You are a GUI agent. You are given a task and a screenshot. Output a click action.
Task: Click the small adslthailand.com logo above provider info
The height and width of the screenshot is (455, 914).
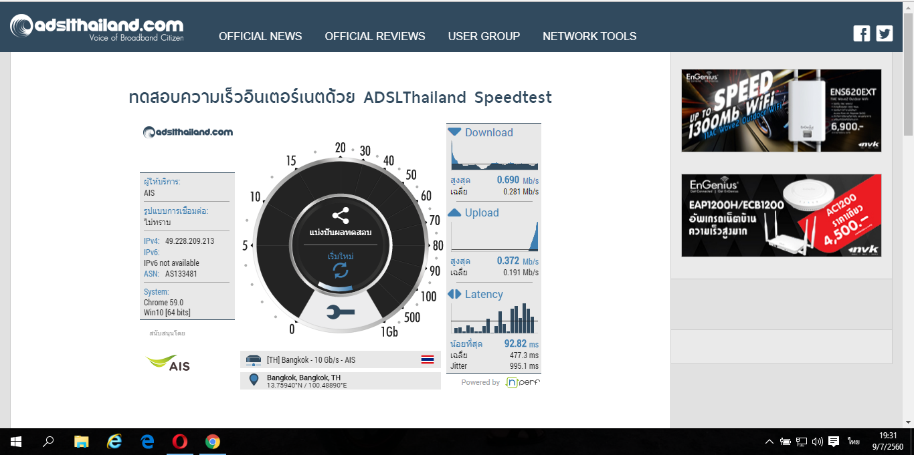point(188,132)
